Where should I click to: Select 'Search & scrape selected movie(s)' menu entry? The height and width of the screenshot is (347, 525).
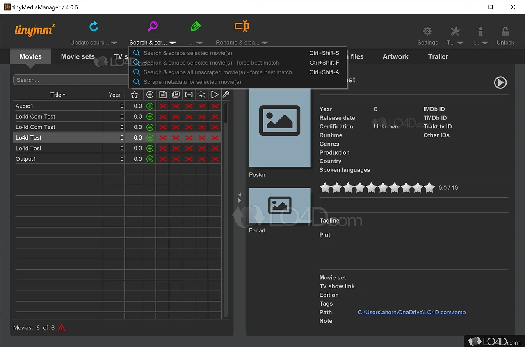tap(187, 53)
